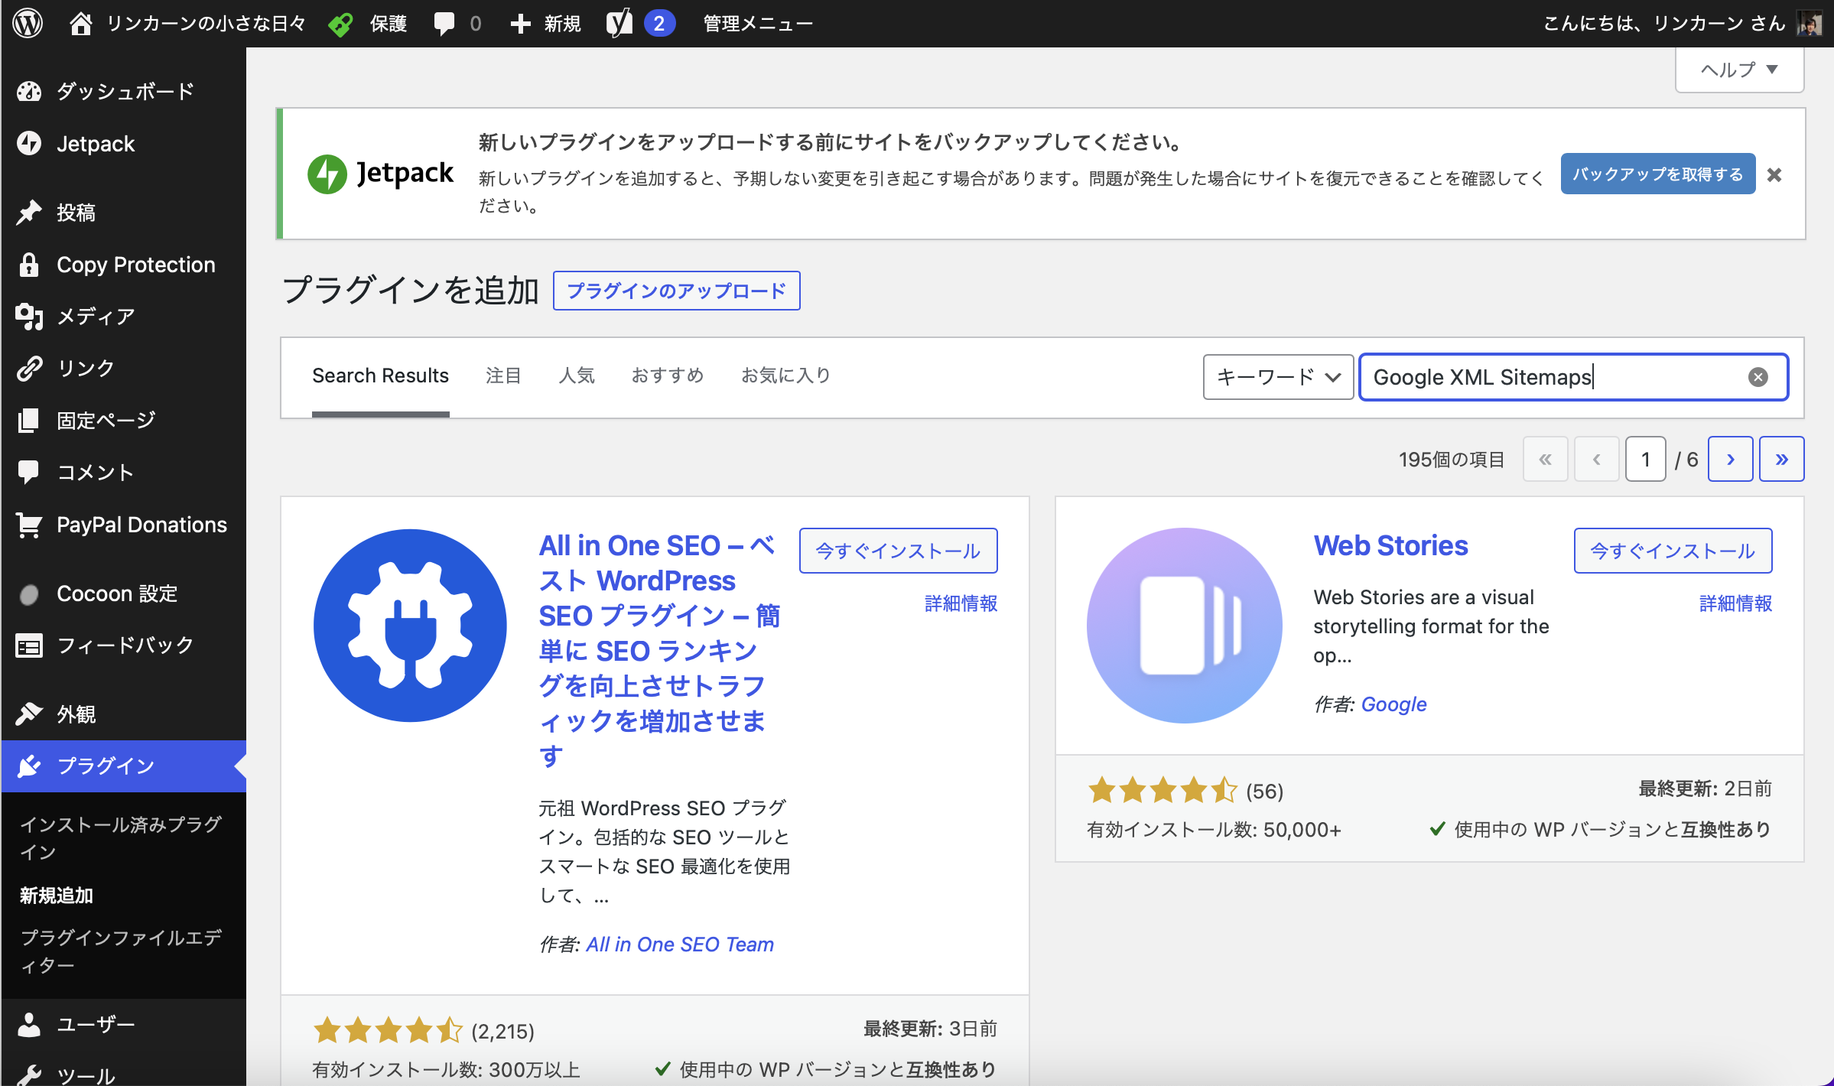Click site name リンカーンの小さな日々

point(206,24)
